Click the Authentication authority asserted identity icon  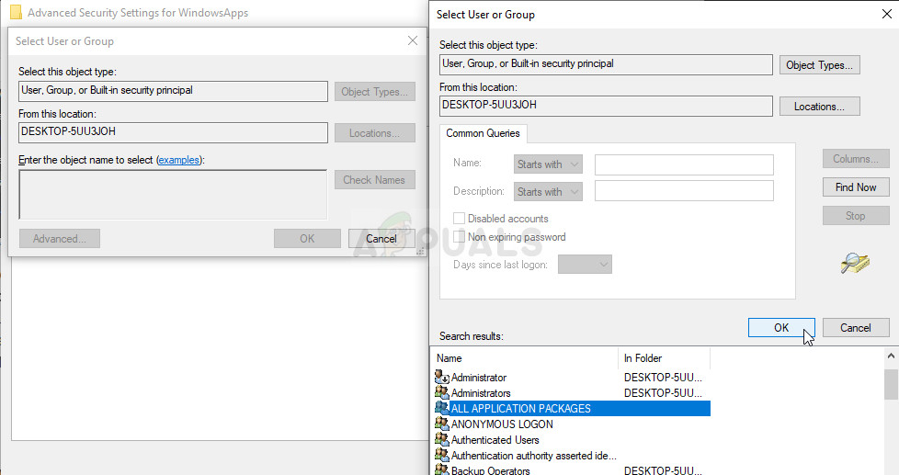[441, 455]
